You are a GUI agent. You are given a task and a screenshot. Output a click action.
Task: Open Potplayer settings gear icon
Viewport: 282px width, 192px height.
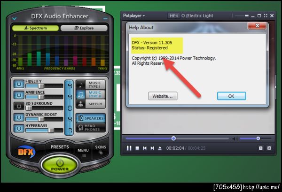pos(269,148)
